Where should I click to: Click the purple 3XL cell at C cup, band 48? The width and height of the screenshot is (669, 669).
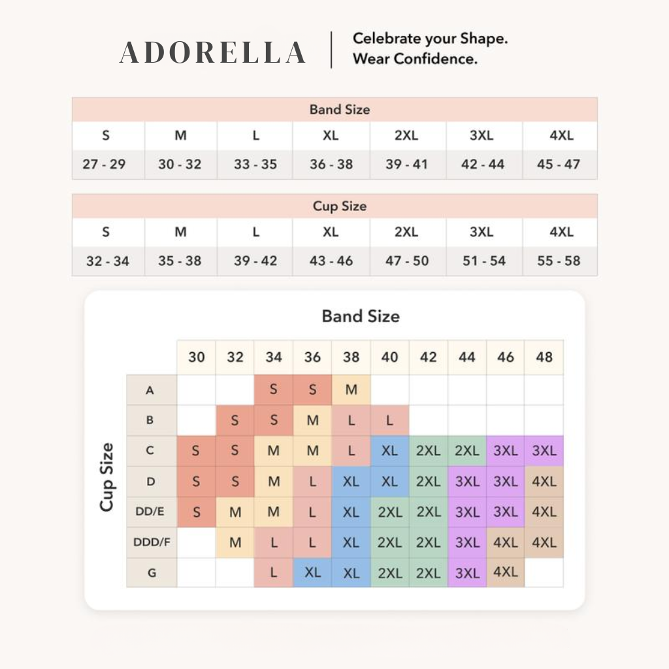click(x=544, y=451)
